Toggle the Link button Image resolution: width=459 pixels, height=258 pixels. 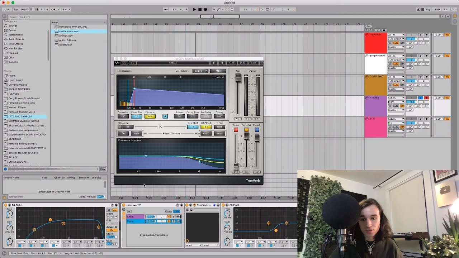[7, 9]
